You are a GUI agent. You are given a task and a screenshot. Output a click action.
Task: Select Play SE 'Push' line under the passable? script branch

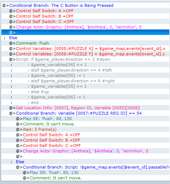[85, 172]
